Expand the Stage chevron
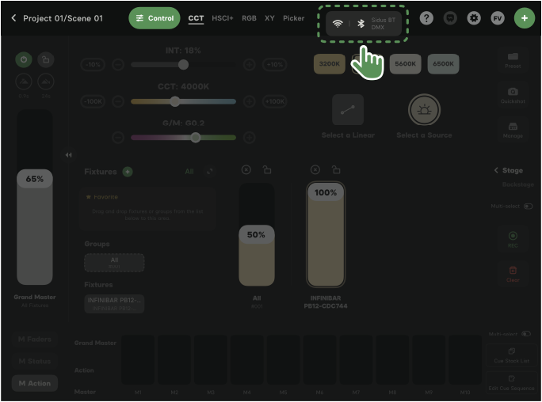542x402 pixels. coord(496,170)
